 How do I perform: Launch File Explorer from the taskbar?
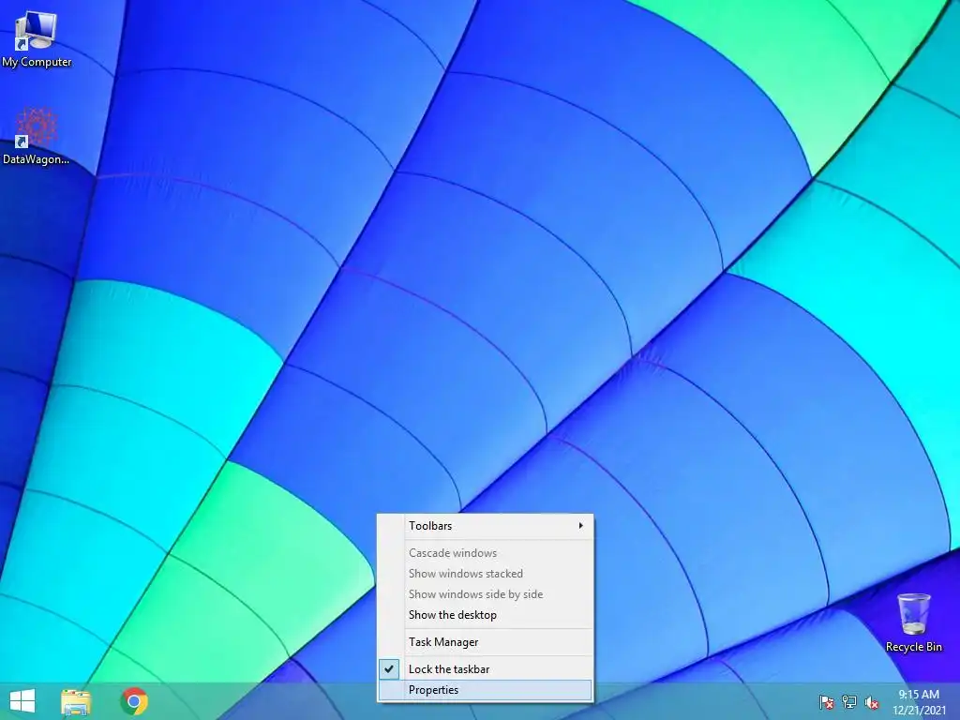tap(76, 701)
